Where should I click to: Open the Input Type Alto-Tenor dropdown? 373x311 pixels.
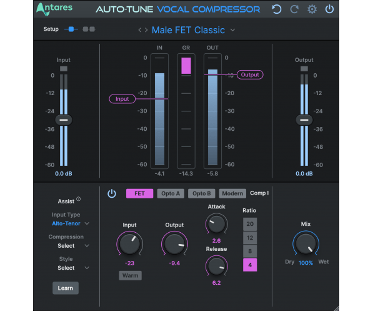click(71, 223)
